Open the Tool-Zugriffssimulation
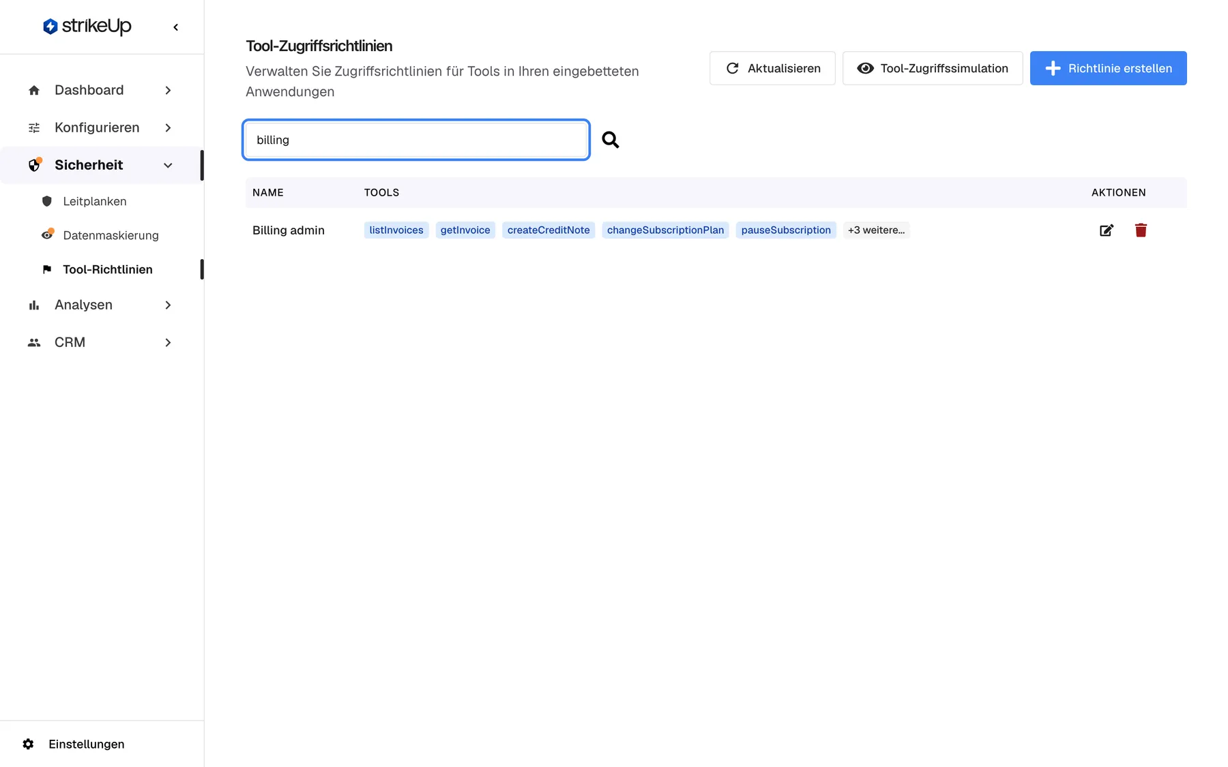1228x767 pixels. (933, 68)
